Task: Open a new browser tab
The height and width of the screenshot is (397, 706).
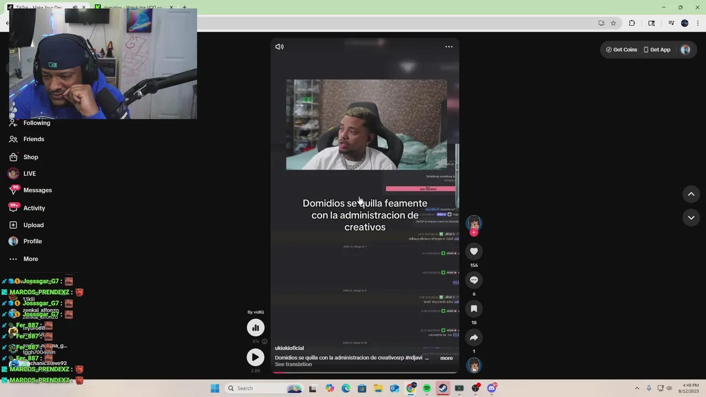Action: click(x=185, y=8)
